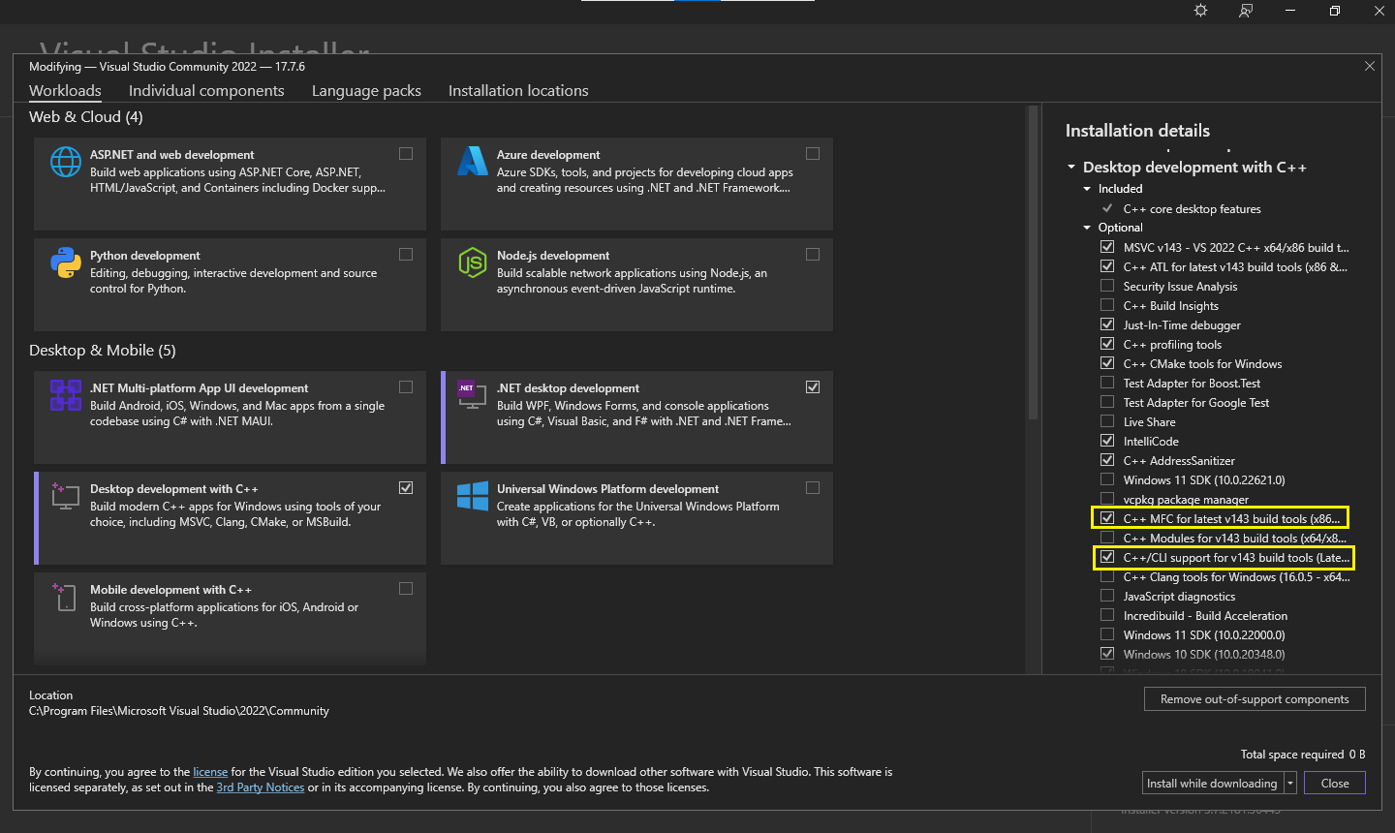Collapse Desktop development with C++ details

(x=1071, y=168)
